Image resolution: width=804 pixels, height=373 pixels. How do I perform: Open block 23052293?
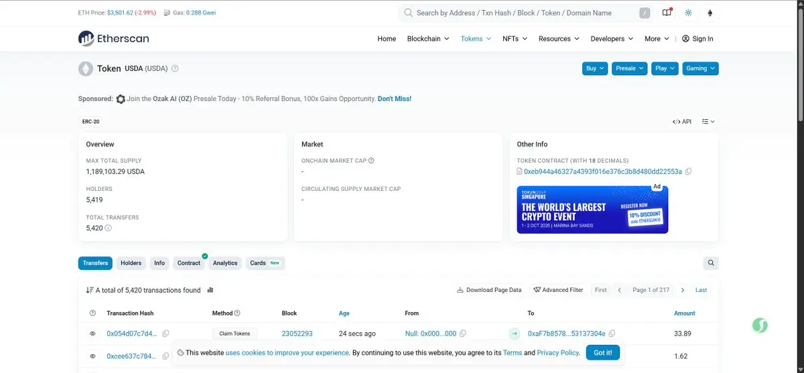pos(297,333)
